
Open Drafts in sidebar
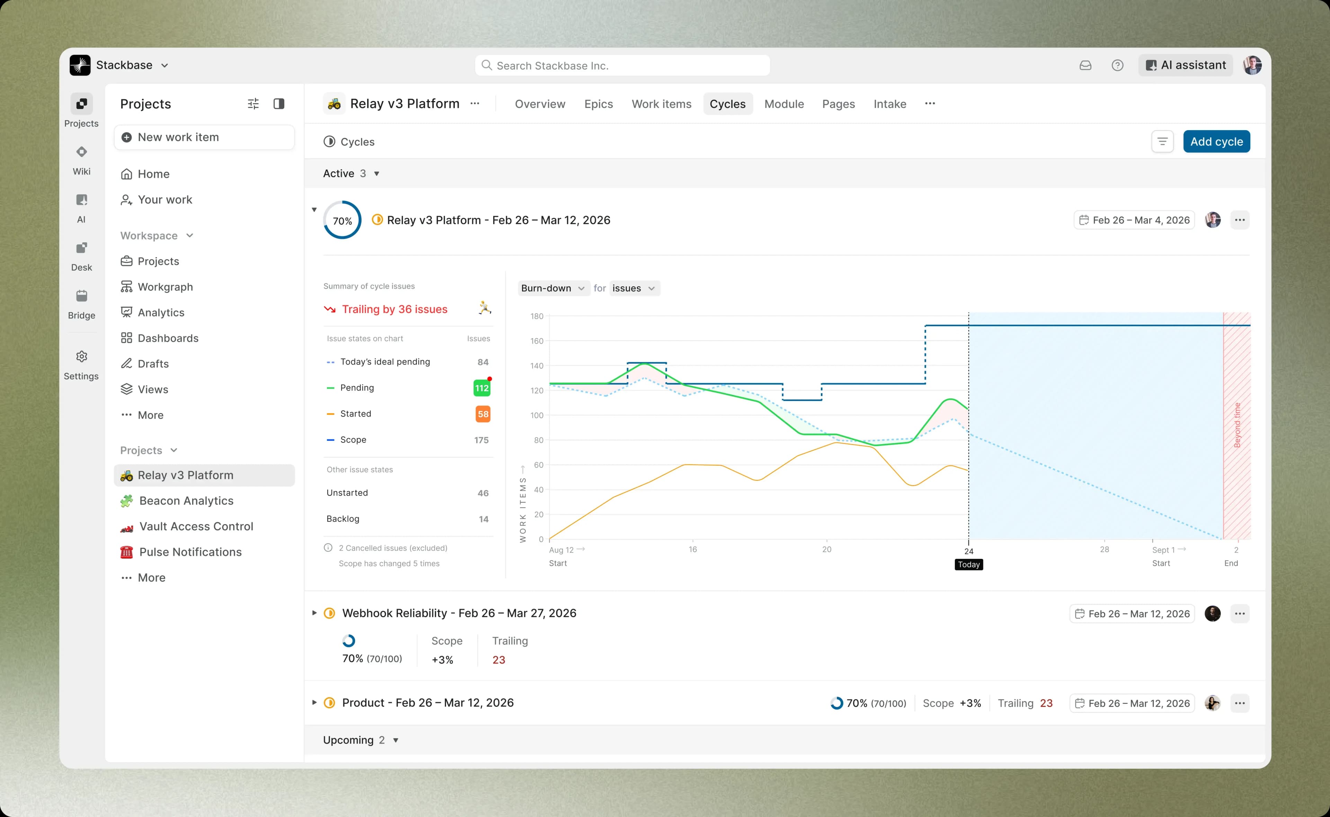tap(204, 364)
